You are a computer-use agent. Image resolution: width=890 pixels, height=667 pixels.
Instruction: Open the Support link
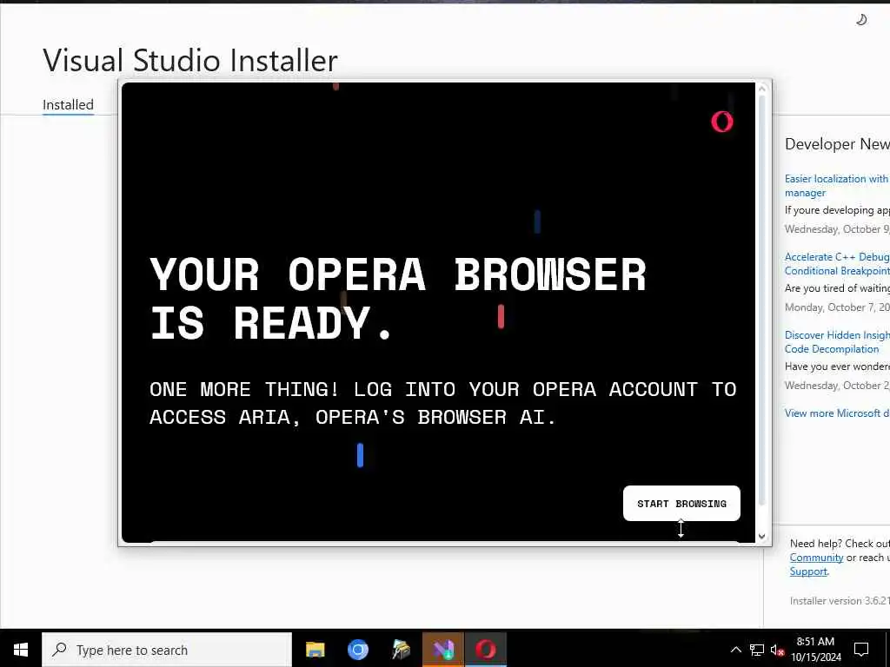coord(808,571)
